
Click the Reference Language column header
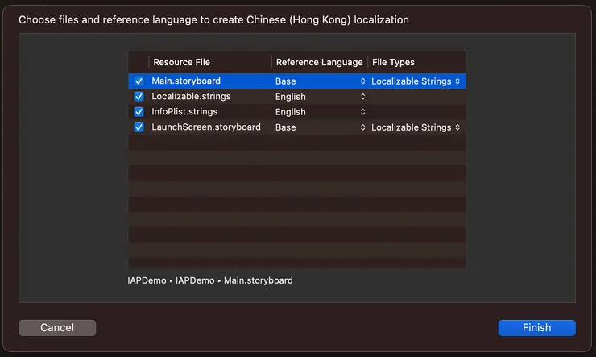click(319, 62)
